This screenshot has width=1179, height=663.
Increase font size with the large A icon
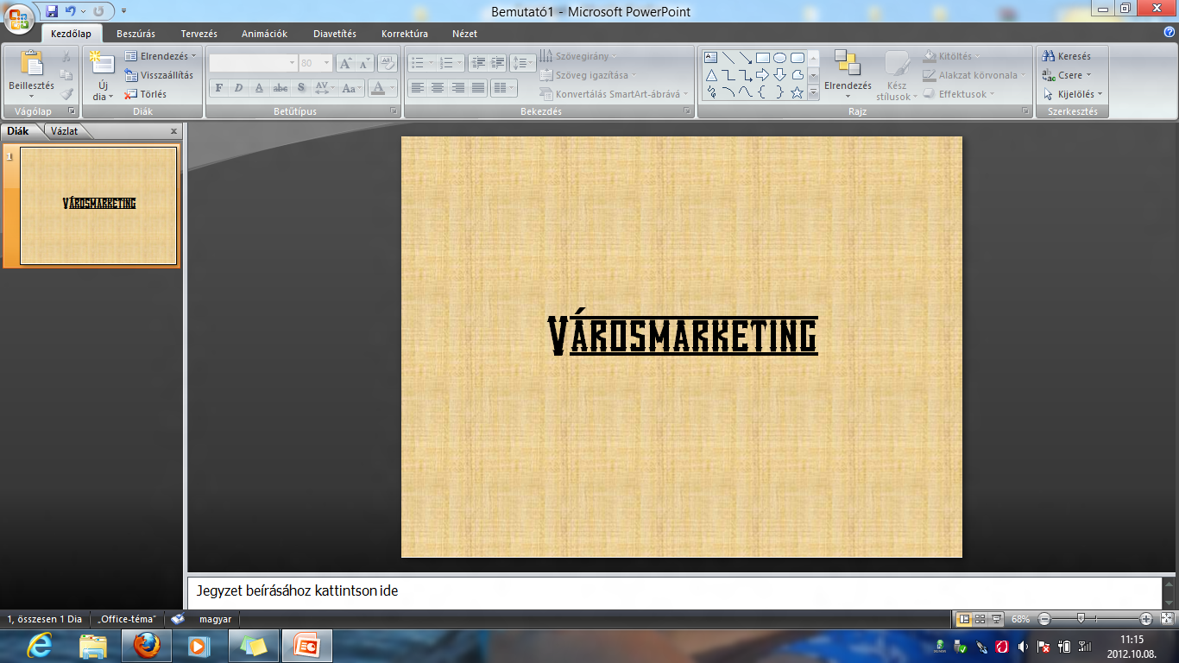[345, 63]
